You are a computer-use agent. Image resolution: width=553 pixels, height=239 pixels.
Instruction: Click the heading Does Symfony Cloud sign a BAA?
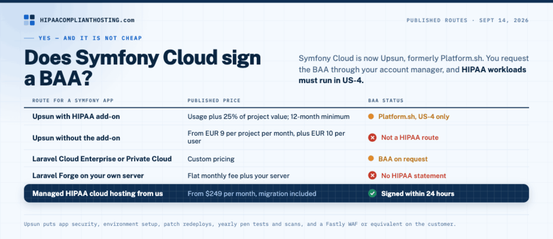coord(142,68)
